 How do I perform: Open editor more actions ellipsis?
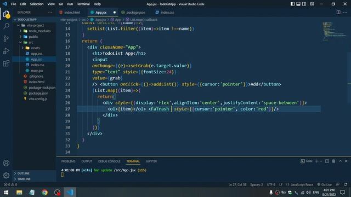pyautogui.click(x=345, y=13)
